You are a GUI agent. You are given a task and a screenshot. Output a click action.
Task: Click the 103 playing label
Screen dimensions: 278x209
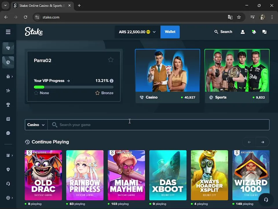click(x=120, y=204)
